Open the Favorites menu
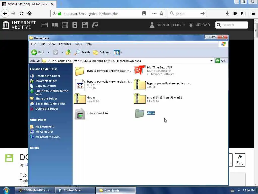 click(x=65, y=44)
